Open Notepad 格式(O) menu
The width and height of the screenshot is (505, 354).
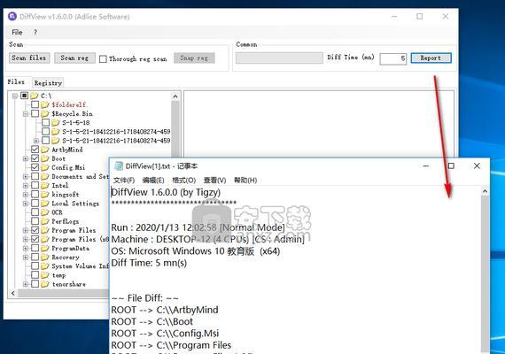184,181
